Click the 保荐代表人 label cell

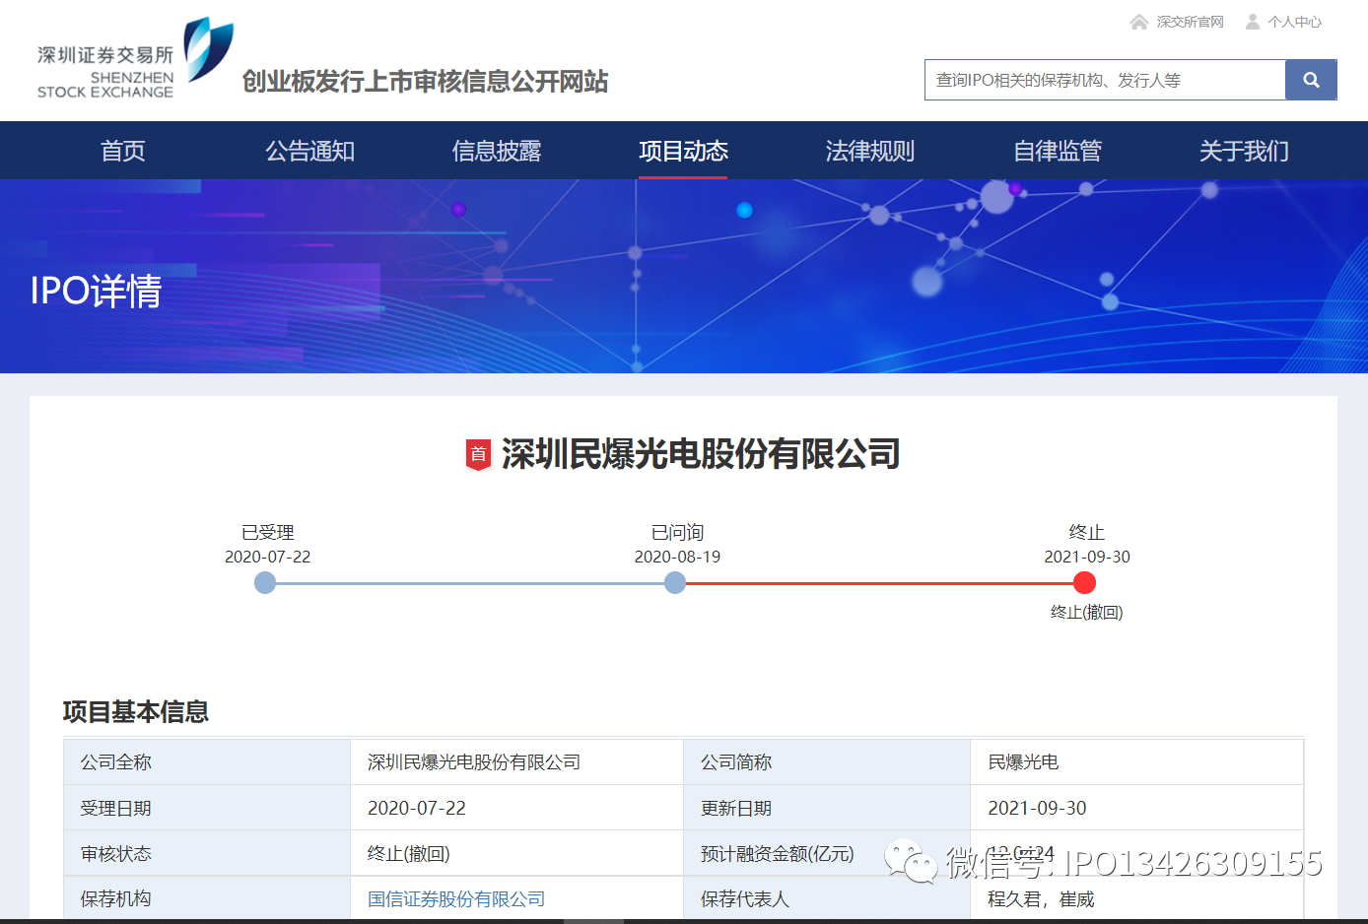(x=827, y=898)
